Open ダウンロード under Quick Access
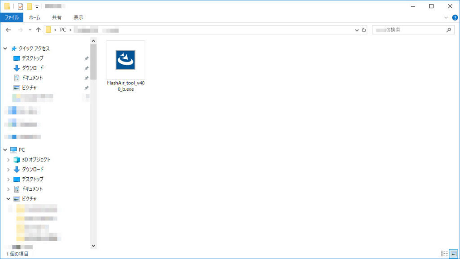The image size is (460, 259). point(32,68)
